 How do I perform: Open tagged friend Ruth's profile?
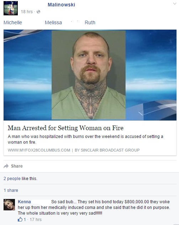click(90, 22)
